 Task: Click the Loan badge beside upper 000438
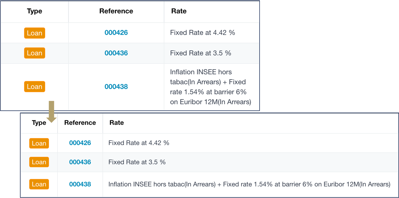pyautogui.click(x=35, y=87)
